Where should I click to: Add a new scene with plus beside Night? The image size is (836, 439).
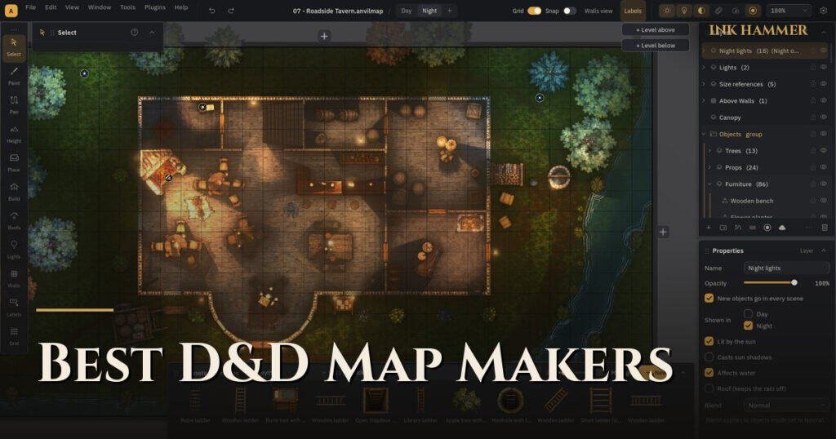(x=450, y=11)
